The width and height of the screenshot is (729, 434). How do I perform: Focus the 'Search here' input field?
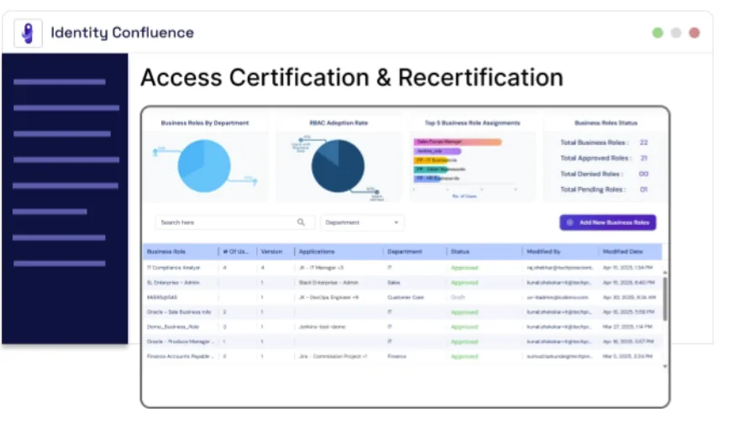(235, 222)
